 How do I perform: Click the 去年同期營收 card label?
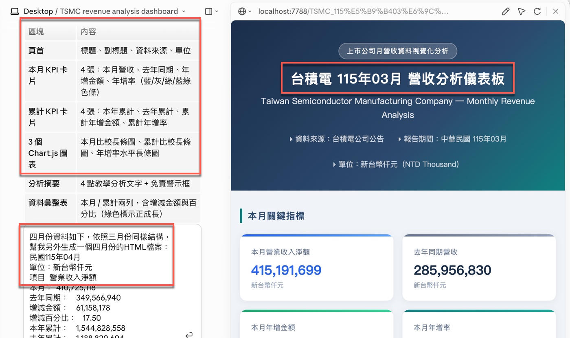coord(436,252)
